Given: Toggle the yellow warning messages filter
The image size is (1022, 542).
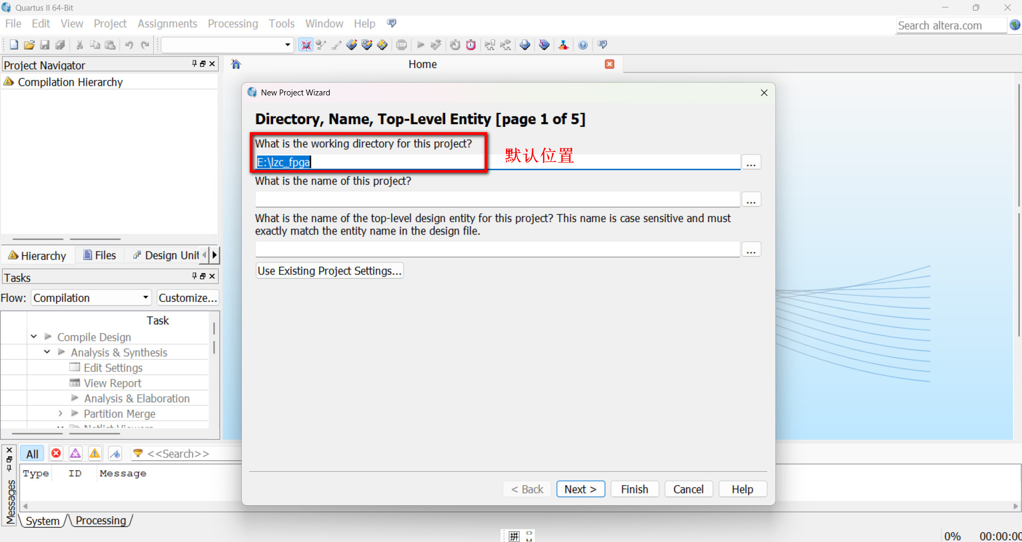Looking at the screenshot, I should coord(95,453).
